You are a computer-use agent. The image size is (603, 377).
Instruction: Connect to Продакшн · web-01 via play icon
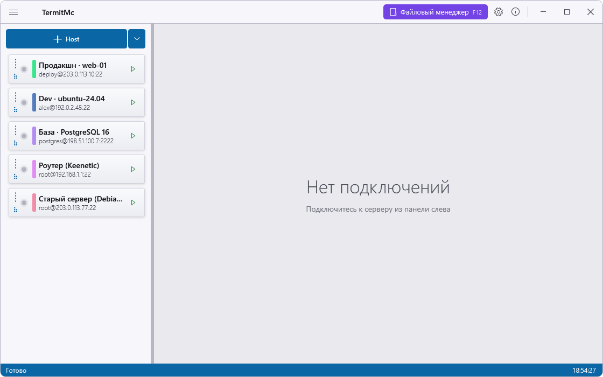click(133, 69)
